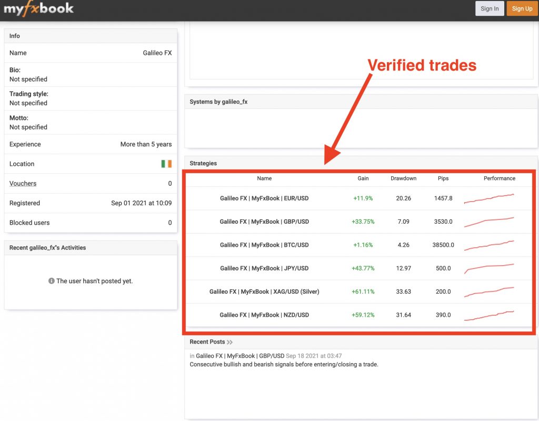The width and height of the screenshot is (539, 421).
Task: Click the EUR/USD performance sparkline chart
Action: coord(489,198)
